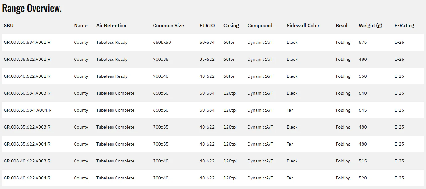Click the Compound column header
The height and width of the screenshot is (189, 426).
point(260,26)
